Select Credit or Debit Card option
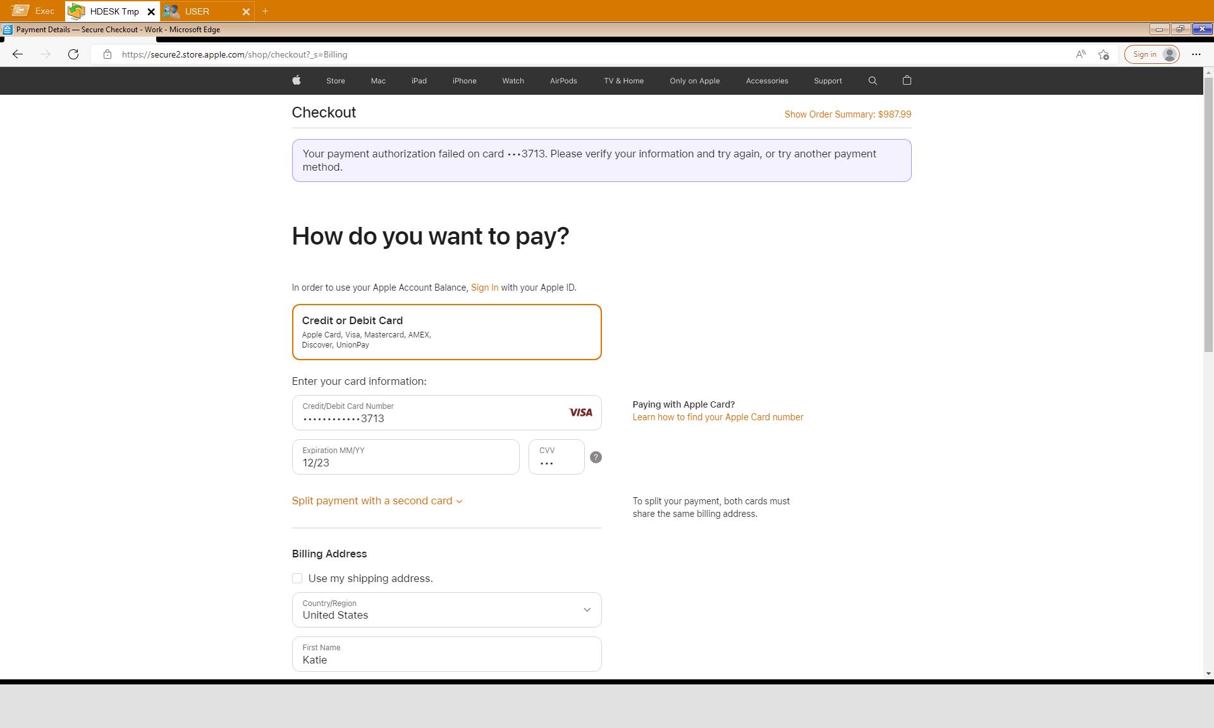1214x728 pixels. coord(446,332)
